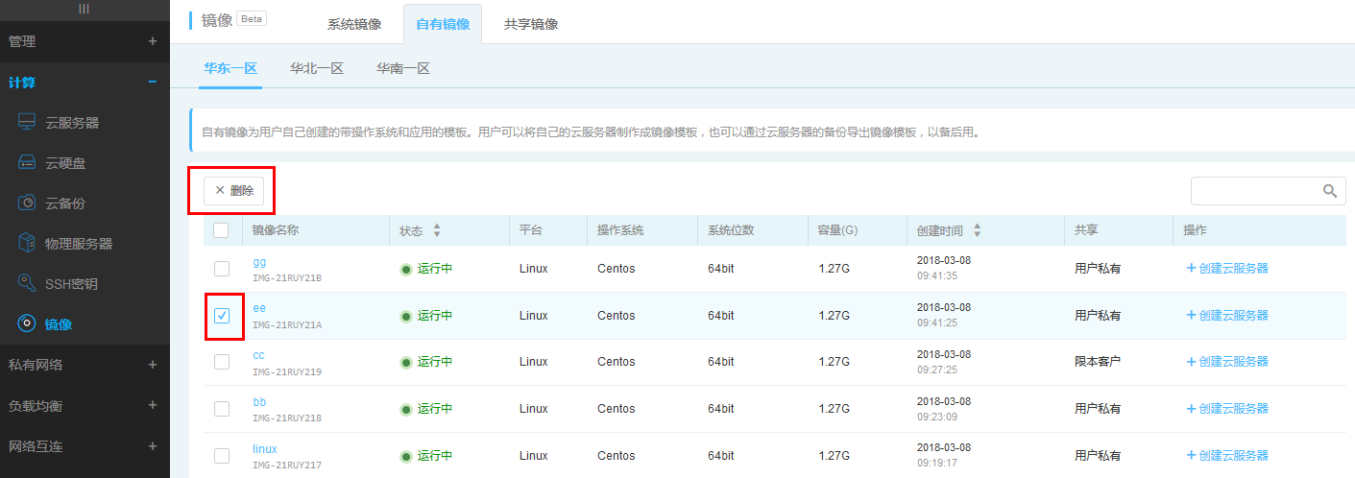Click the sidebar collapse handle at top
Screen dimensions: 1355x478
85,8
